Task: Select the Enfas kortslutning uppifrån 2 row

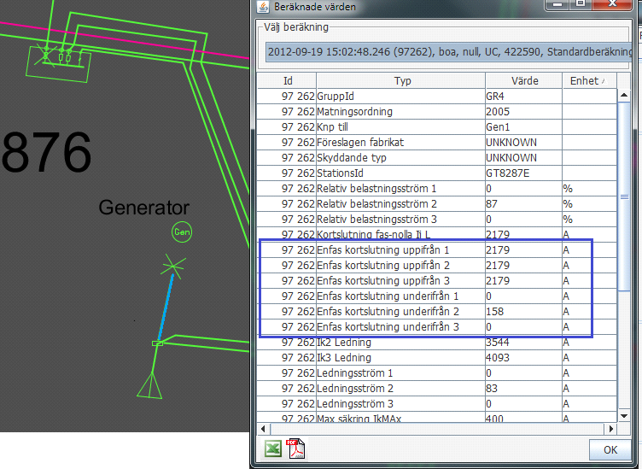Action: pyautogui.click(x=437, y=266)
